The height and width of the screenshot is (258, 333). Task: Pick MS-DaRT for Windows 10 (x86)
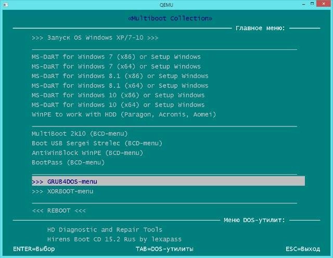tap(118, 95)
